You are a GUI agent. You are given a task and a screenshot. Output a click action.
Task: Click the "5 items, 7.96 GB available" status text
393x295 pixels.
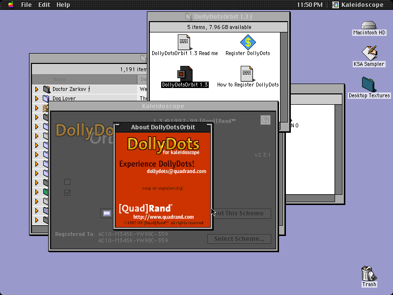(x=219, y=27)
